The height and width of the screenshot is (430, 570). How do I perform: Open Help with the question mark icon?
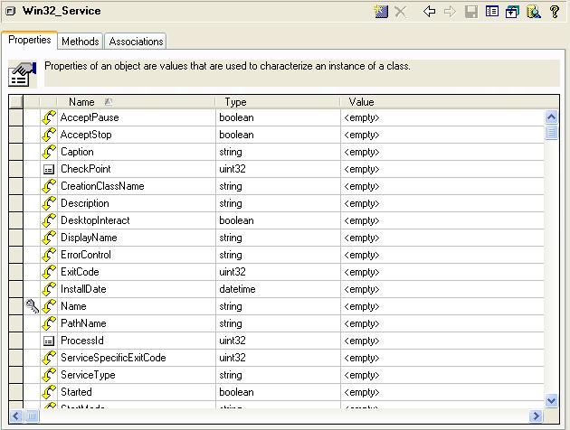click(x=554, y=12)
